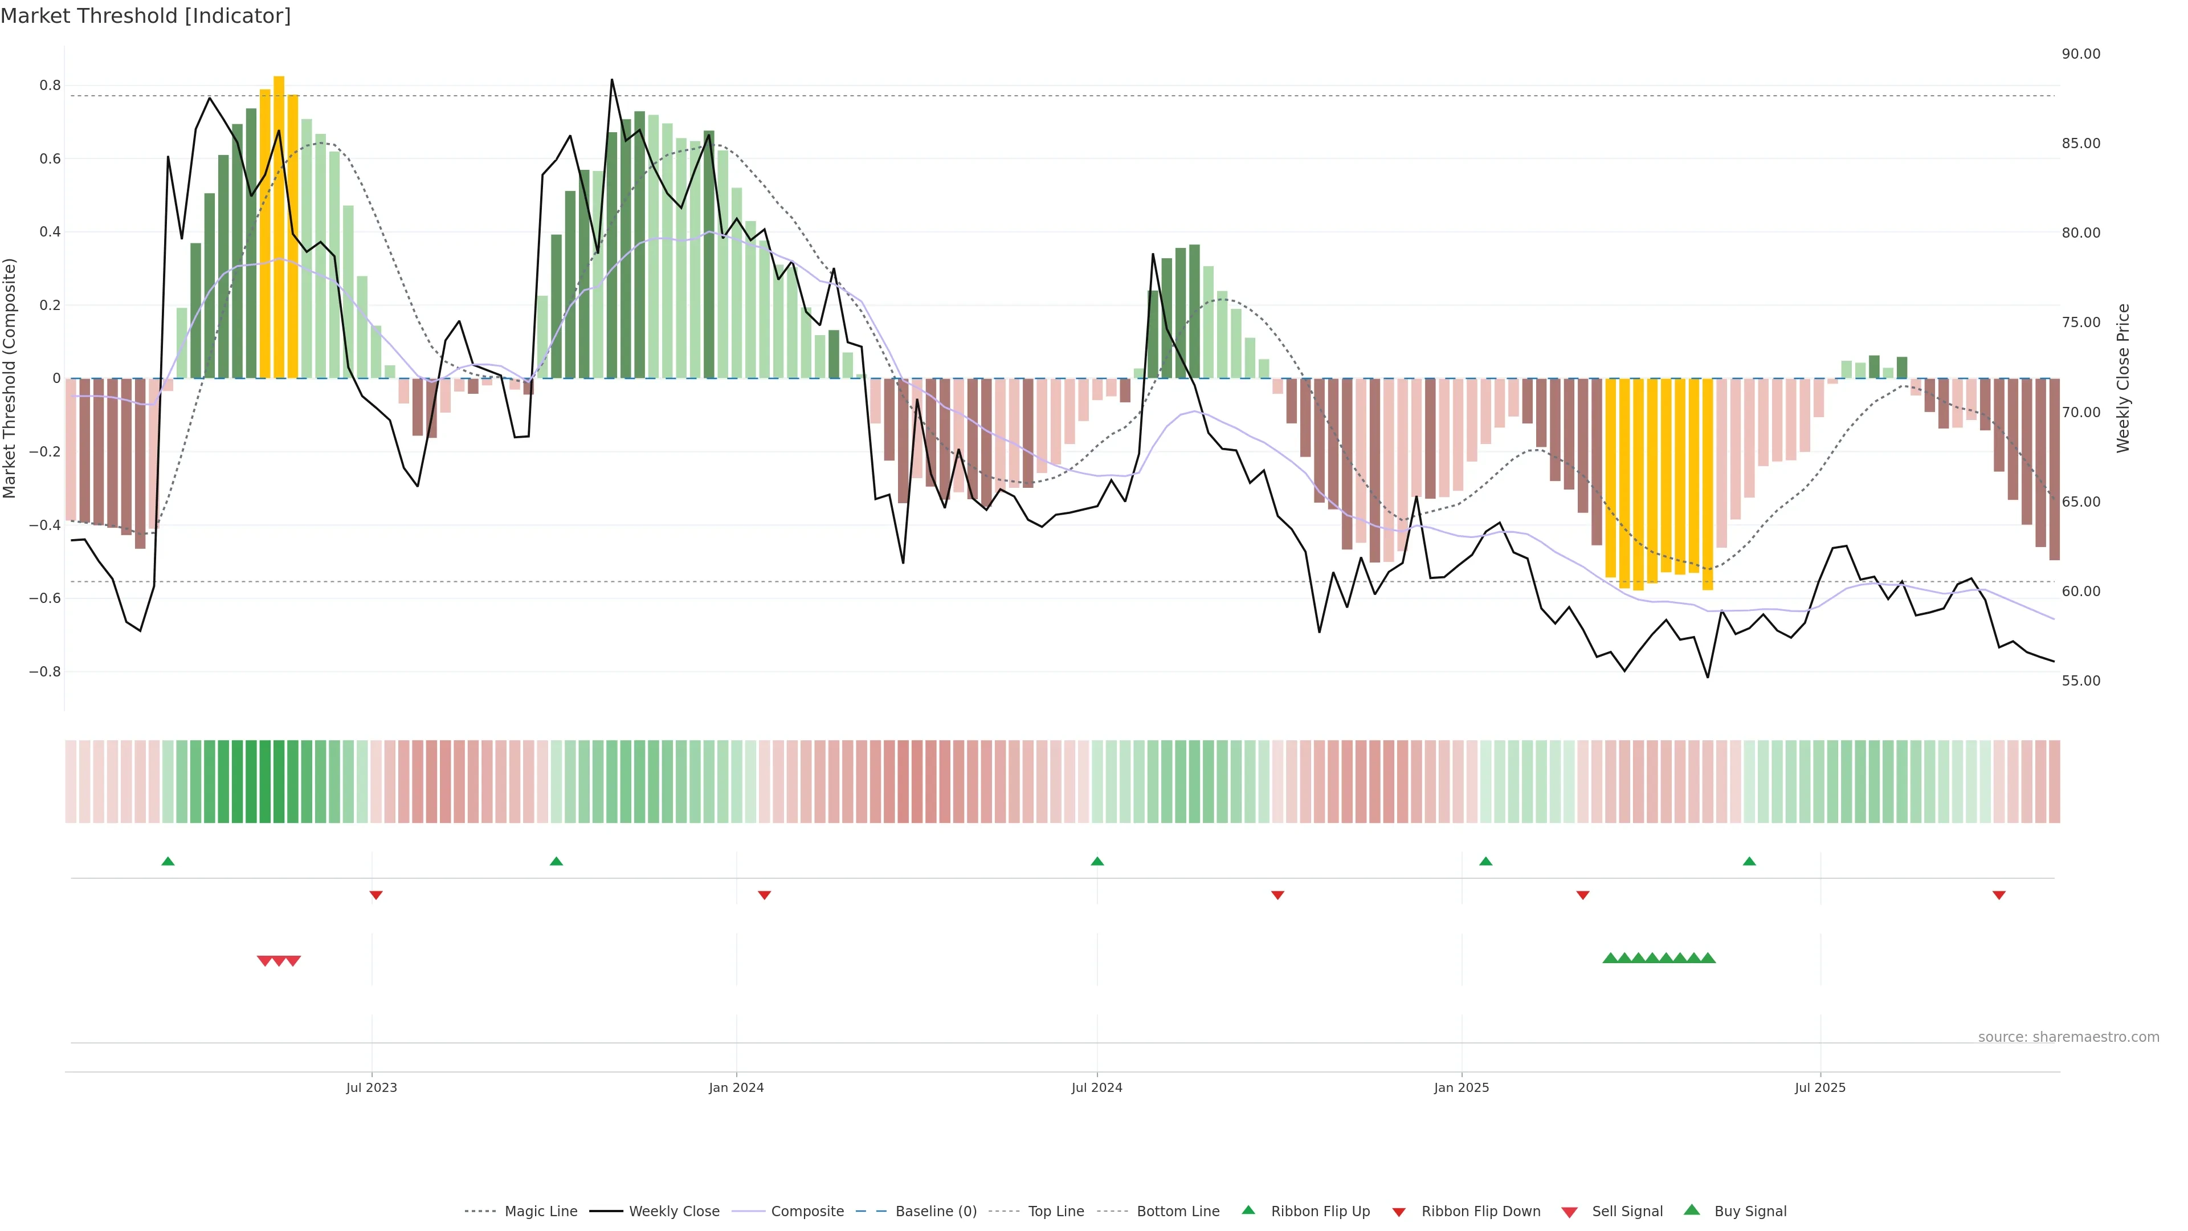Click the Ribbon Flip Down legend triangle
Image resolution: width=2188 pixels, height=1231 pixels.
click(x=1398, y=1212)
